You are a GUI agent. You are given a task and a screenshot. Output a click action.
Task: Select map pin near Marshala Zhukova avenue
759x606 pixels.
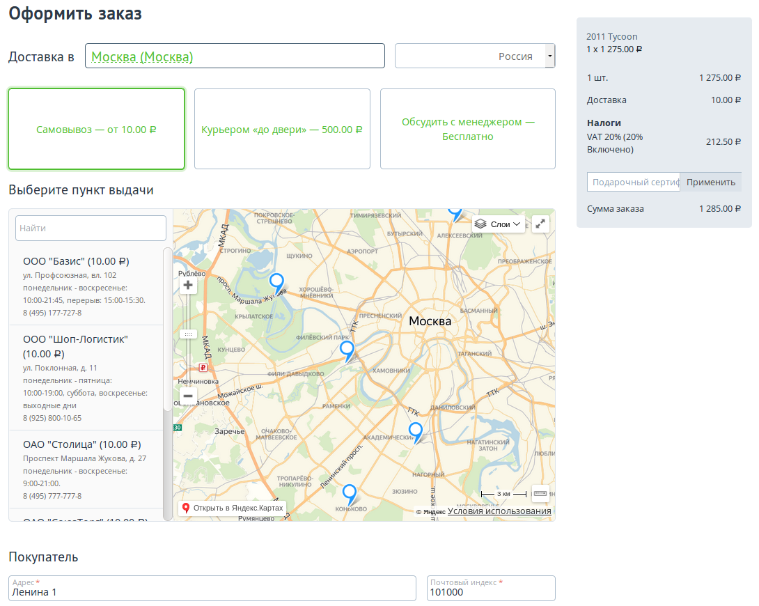276,282
